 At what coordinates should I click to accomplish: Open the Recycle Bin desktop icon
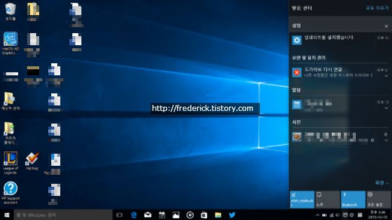click(x=10, y=11)
